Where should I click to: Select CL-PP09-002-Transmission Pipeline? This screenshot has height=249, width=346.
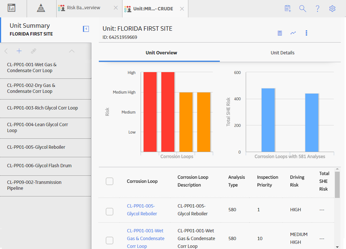46,185
